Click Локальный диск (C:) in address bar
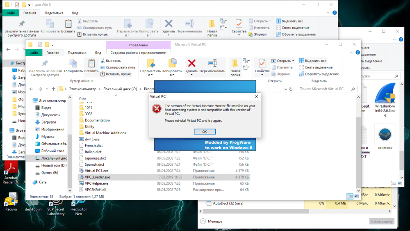This screenshot has height=231, width=410. tap(120, 89)
